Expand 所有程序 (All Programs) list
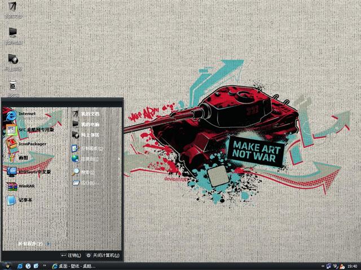 pyautogui.click(x=34, y=244)
